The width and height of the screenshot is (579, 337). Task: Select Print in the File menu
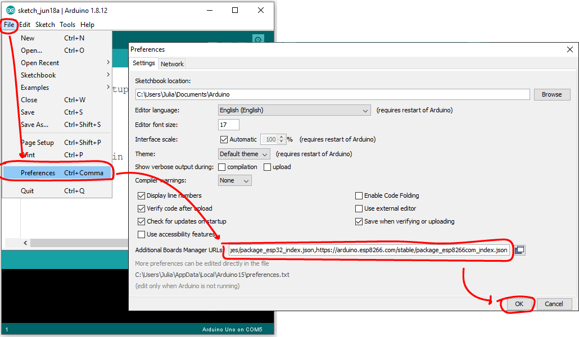pos(57,154)
